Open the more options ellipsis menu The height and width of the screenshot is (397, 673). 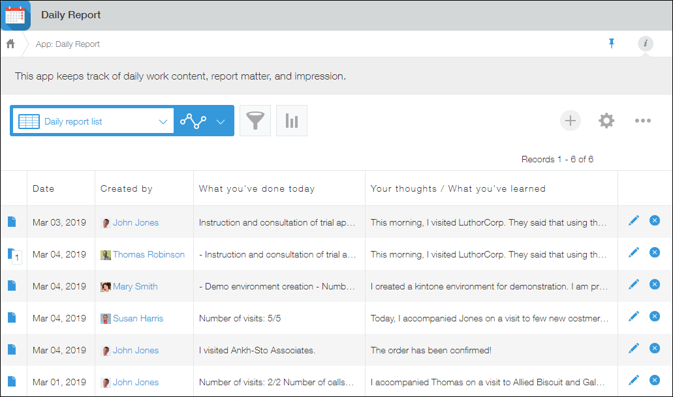(x=643, y=121)
